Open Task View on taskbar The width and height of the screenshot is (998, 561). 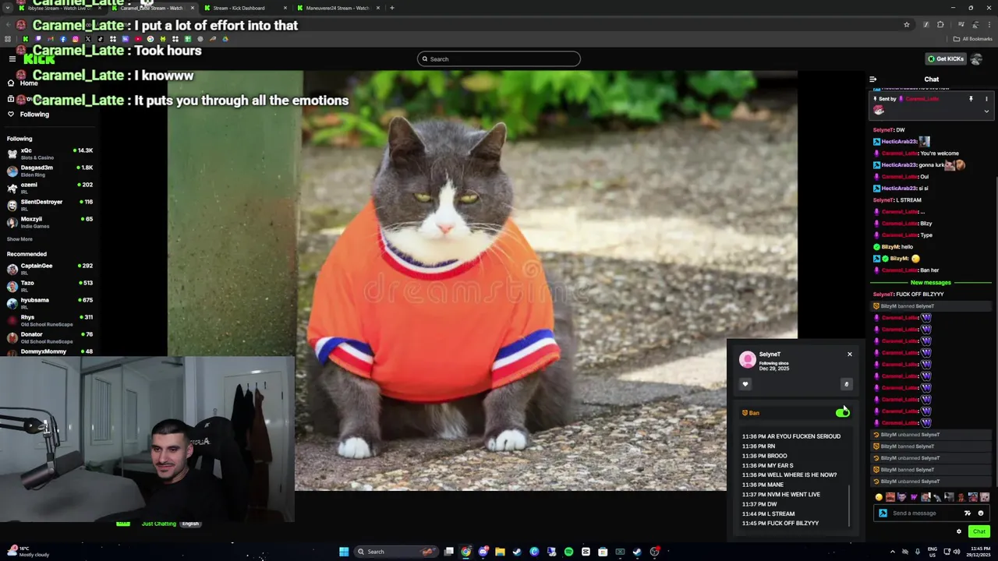[449, 552]
